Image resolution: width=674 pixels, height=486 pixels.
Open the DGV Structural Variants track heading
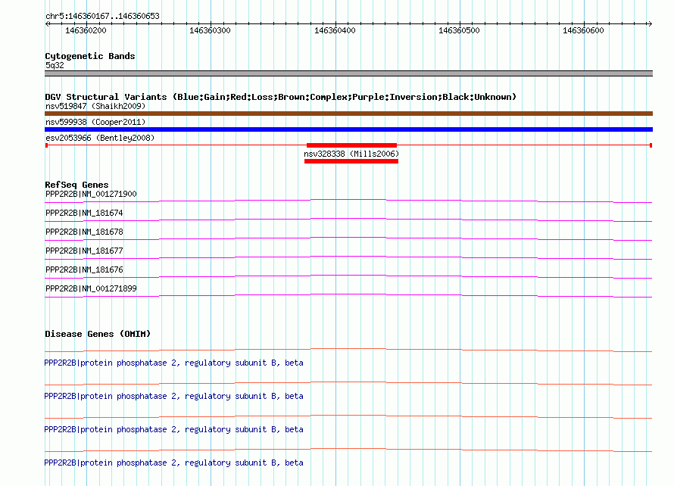pos(281,97)
